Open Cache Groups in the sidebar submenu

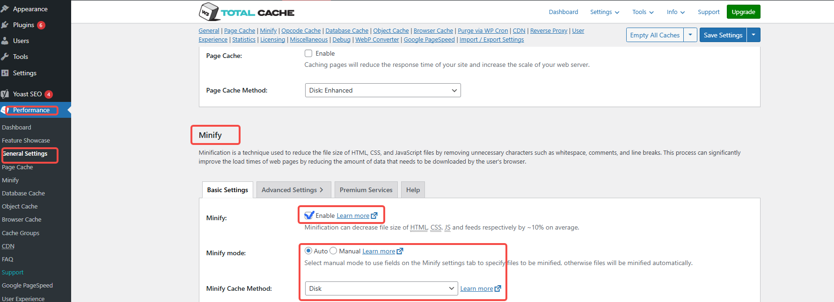click(21, 233)
